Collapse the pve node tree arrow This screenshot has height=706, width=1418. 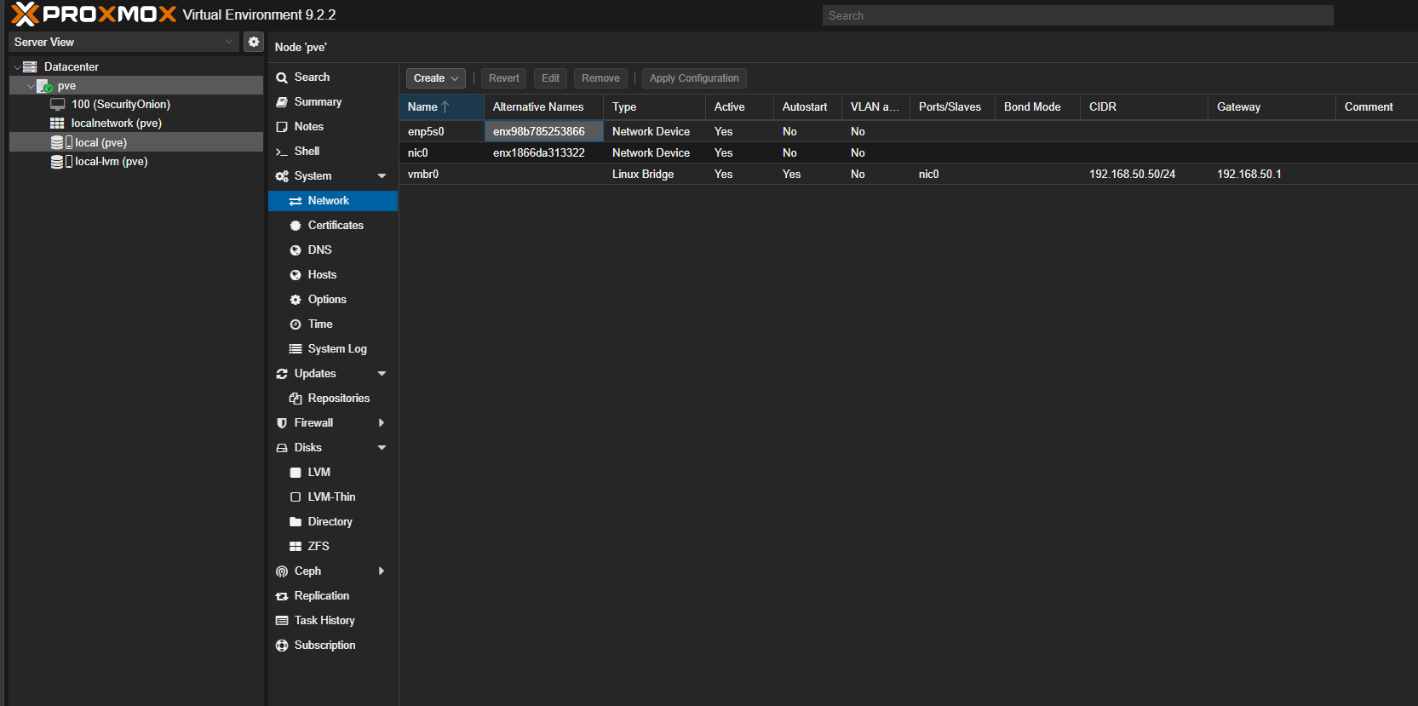(31, 86)
